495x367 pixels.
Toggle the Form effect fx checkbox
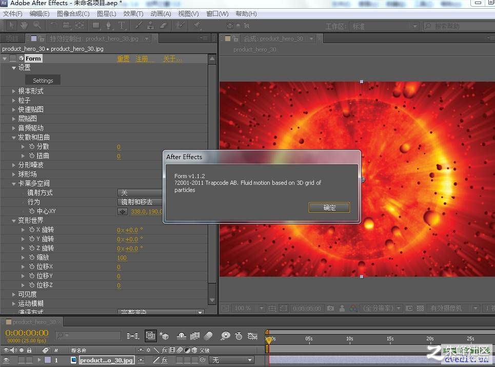coord(13,59)
